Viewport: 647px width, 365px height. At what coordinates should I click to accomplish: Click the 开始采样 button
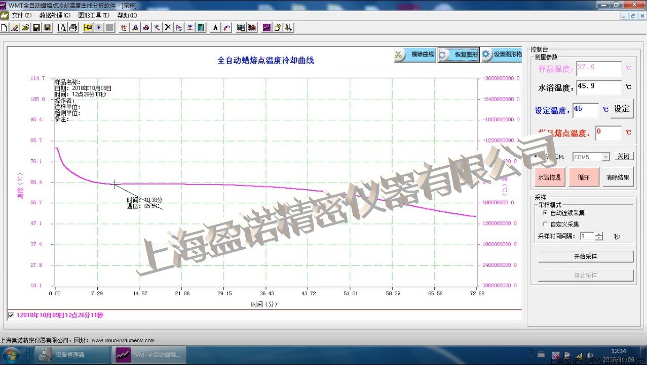click(x=585, y=257)
